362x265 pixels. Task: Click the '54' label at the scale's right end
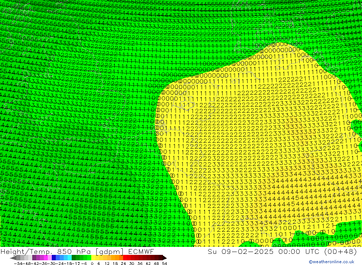[164, 264]
